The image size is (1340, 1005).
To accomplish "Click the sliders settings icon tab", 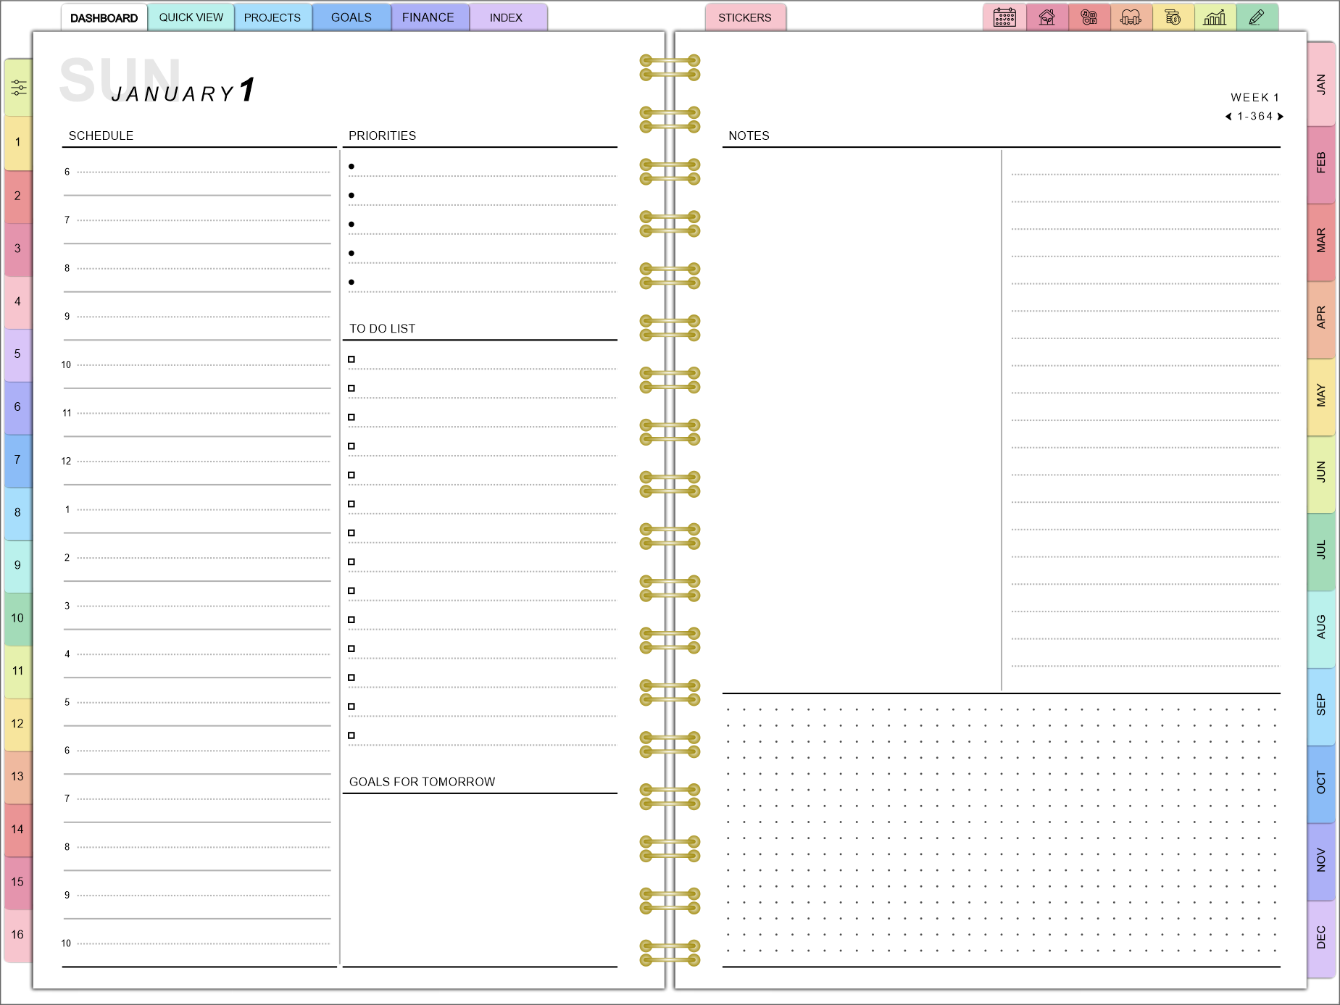I will (x=19, y=88).
